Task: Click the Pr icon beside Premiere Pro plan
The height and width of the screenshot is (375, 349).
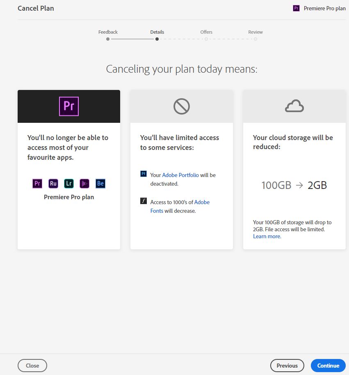Action: (x=296, y=8)
